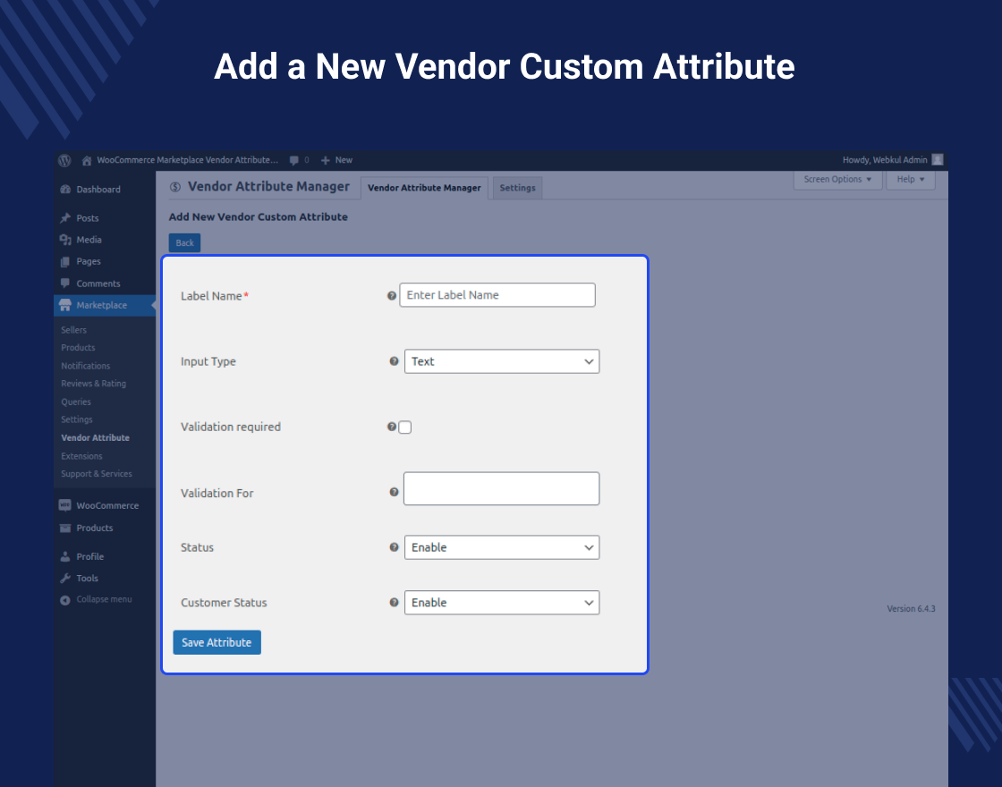1002x787 pixels.
Task: Open Support & Services submenu item
Action: tap(97, 474)
